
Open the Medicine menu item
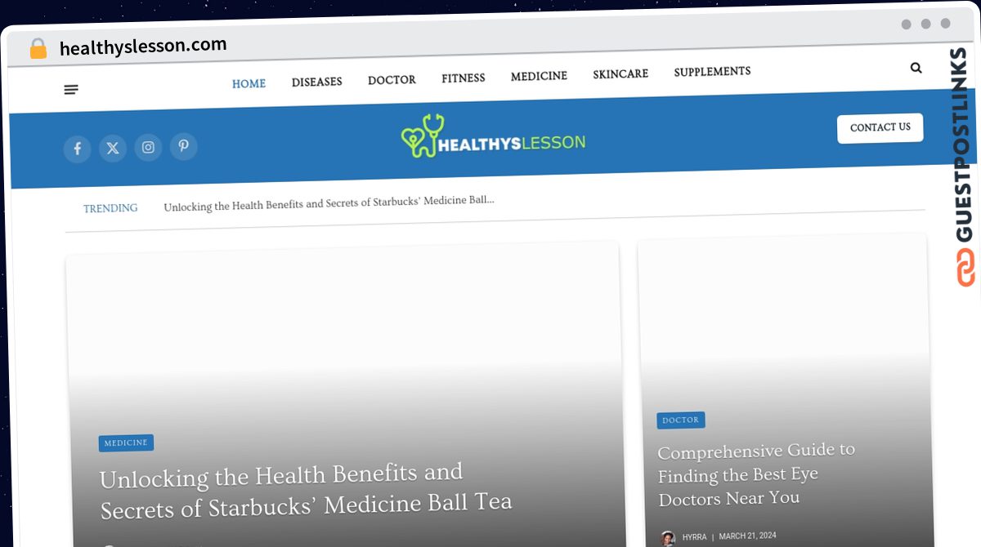pyautogui.click(x=539, y=76)
